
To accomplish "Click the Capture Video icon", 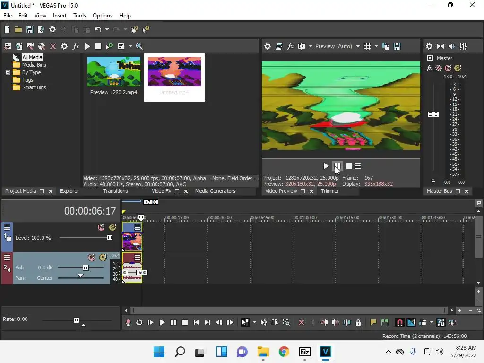I will click(30, 46).
